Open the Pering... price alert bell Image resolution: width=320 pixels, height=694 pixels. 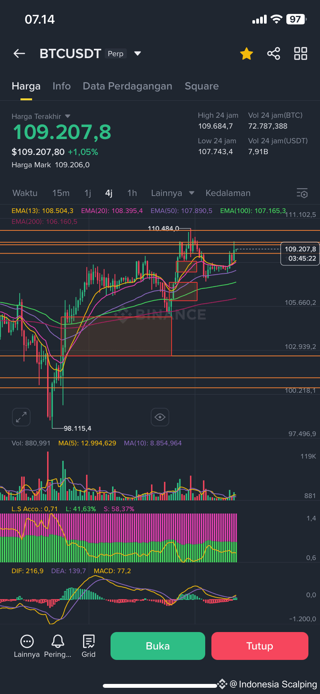(58, 646)
